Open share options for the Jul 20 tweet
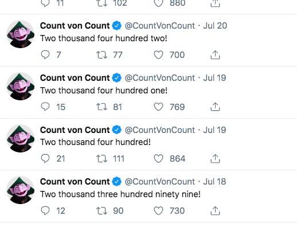The height and width of the screenshot is (227, 297). pyautogui.click(x=215, y=55)
